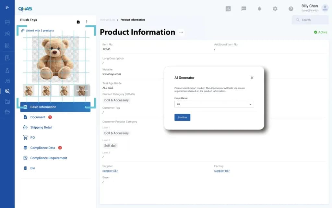
Task: Close the AI Generator dialog
Action: point(252,78)
